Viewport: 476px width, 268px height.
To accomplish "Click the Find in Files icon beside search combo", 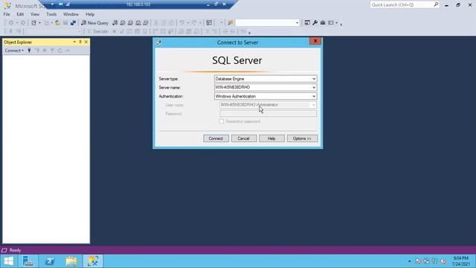I will coord(231,23).
